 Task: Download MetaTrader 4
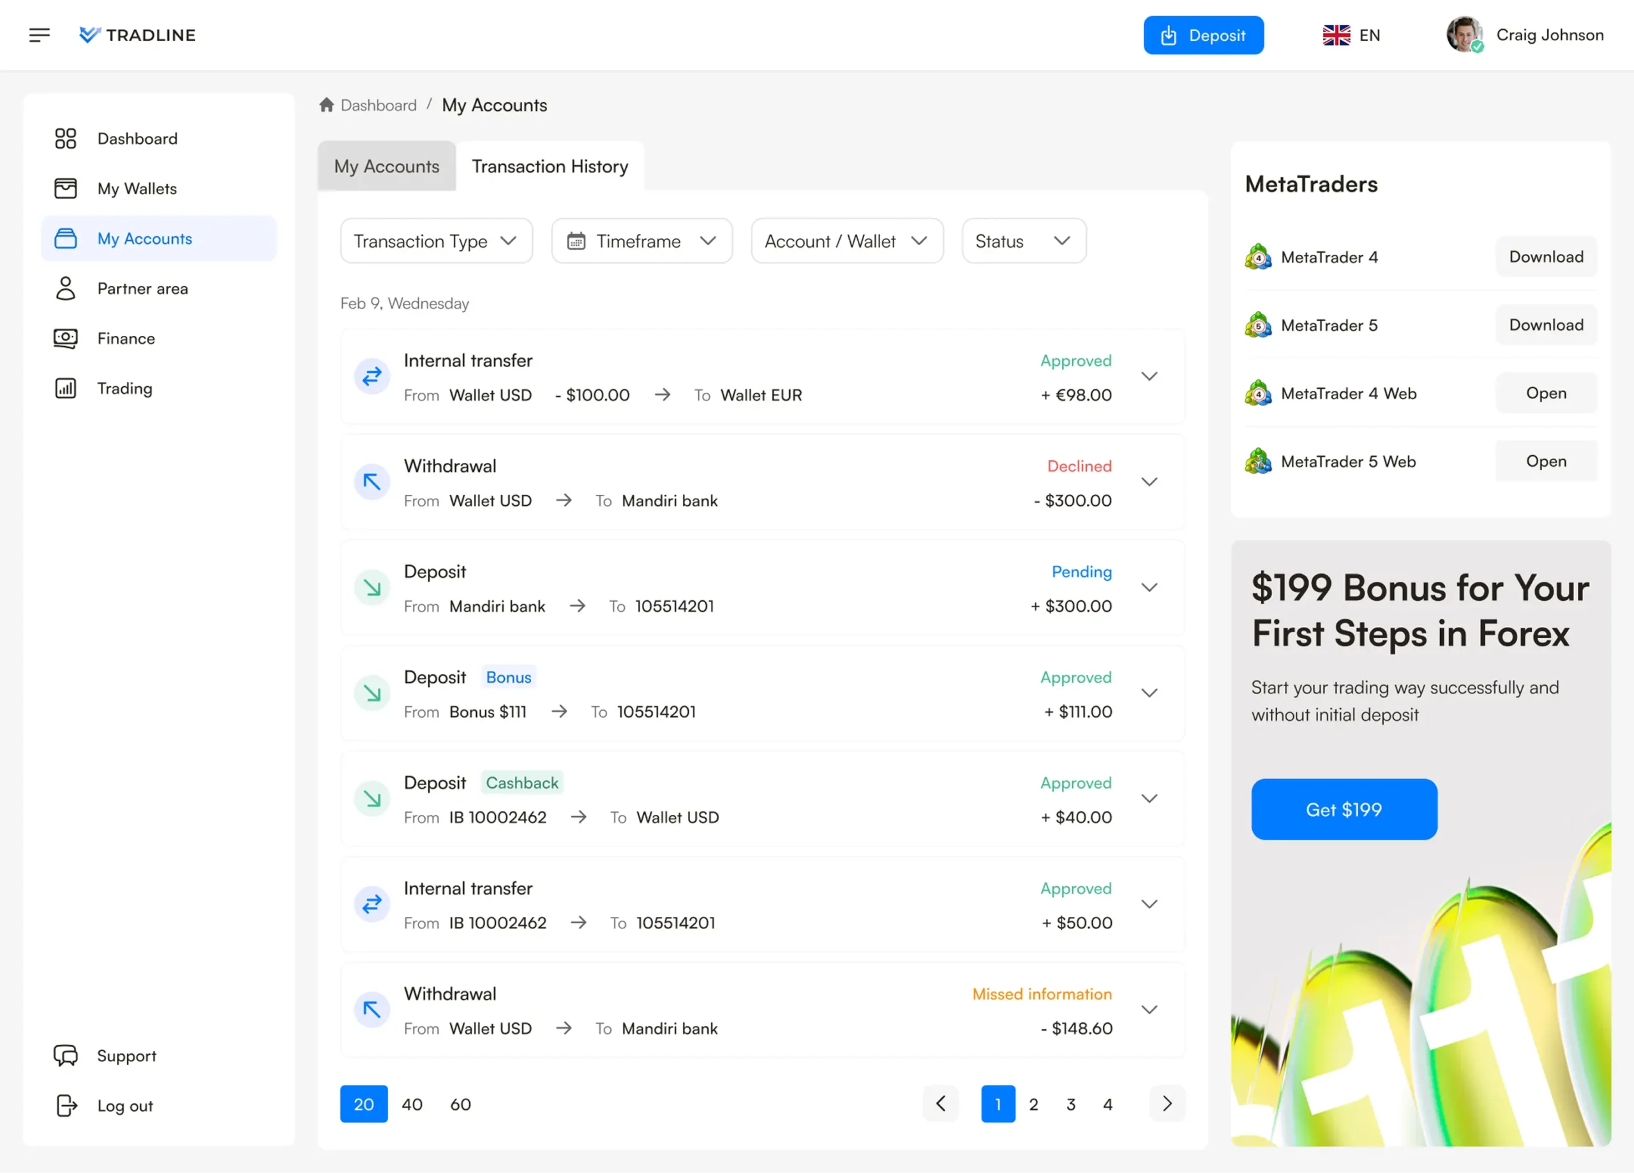(x=1545, y=257)
